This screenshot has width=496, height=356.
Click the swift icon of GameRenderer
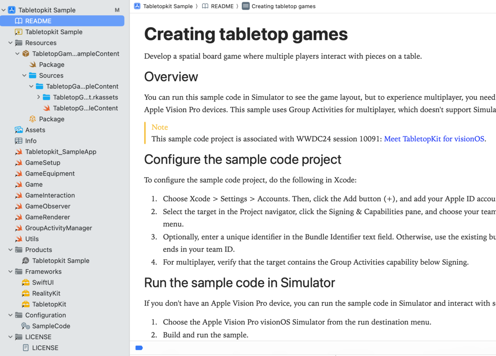[x=18, y=217]
